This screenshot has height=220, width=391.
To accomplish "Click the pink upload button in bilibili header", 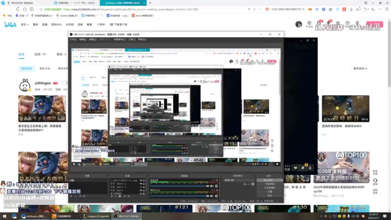I will point(374,24).
